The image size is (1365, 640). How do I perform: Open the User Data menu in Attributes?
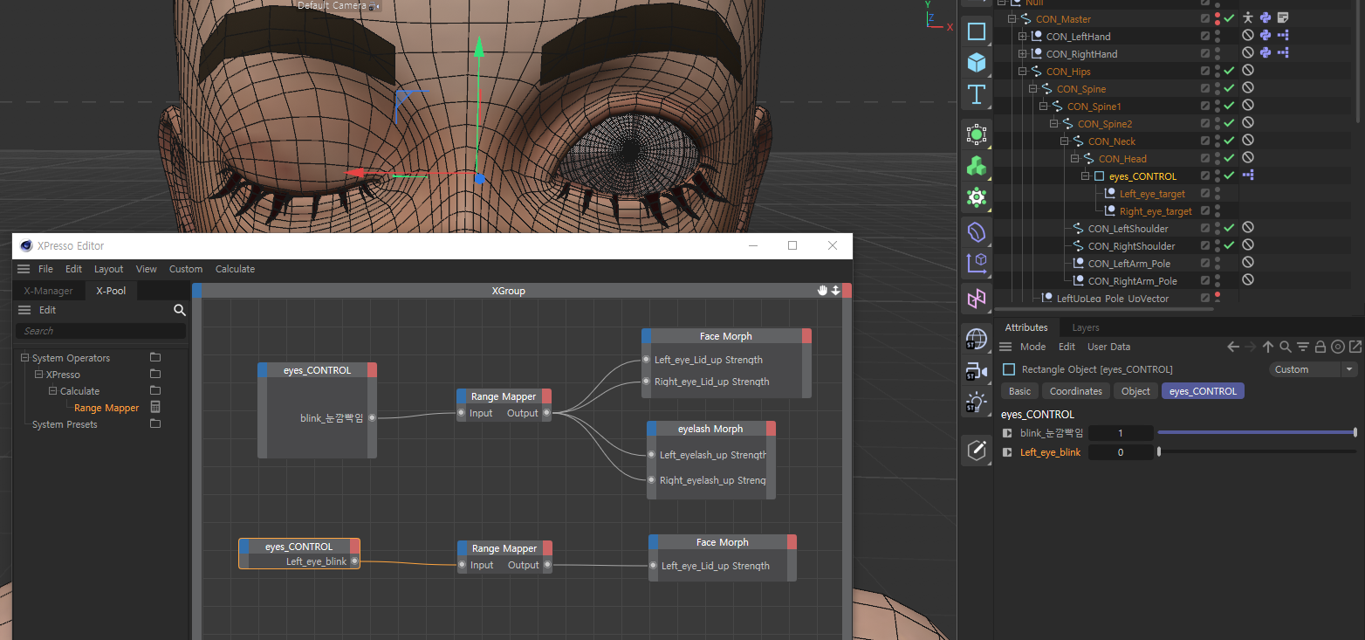pos(1108,347)
